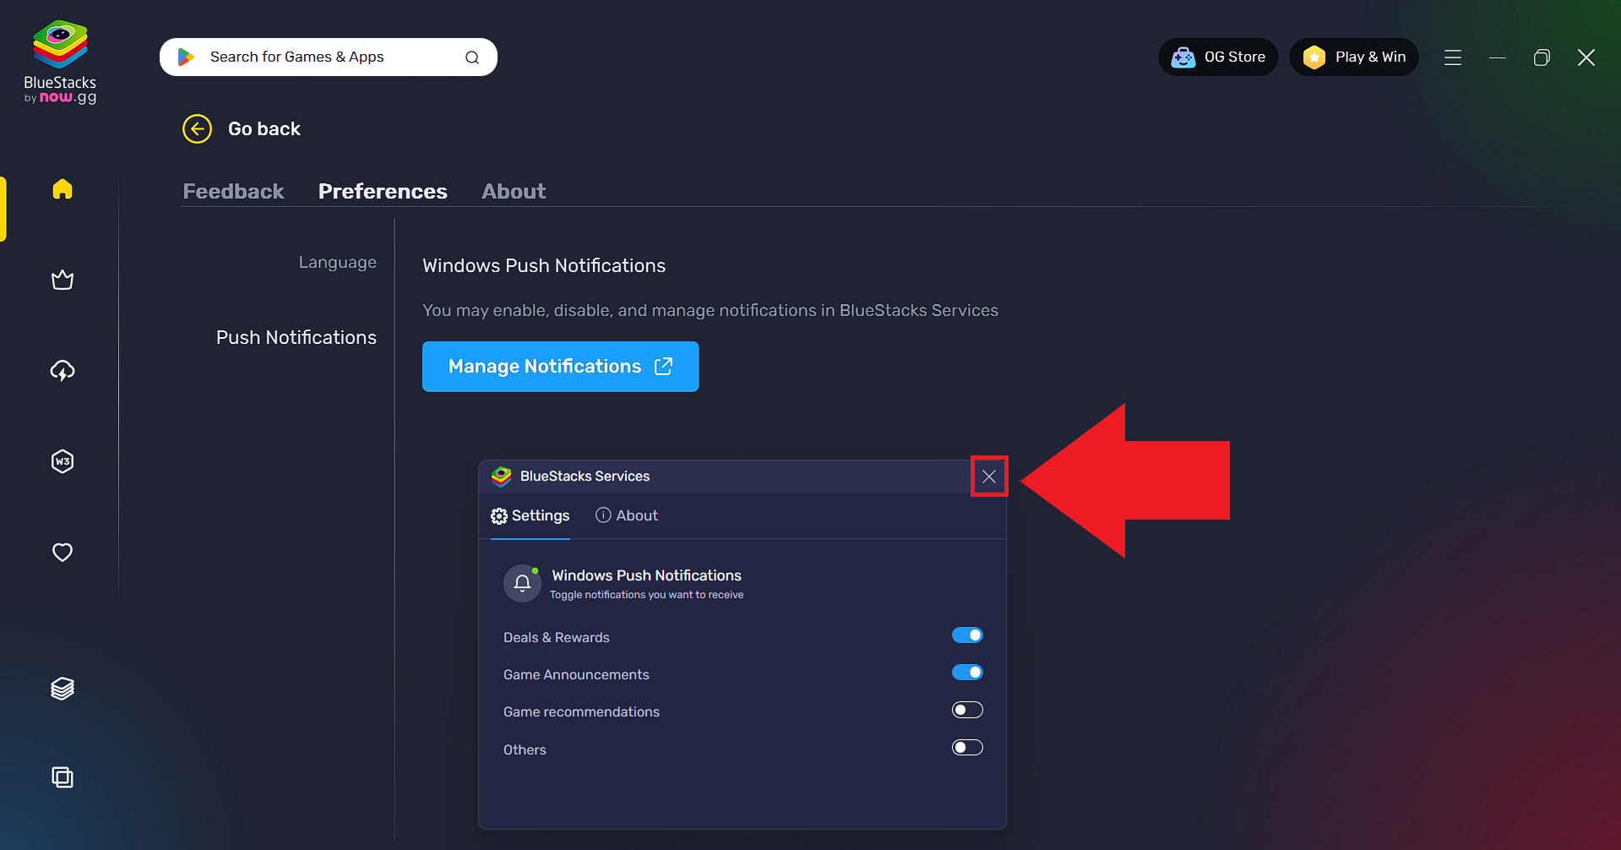Viewport: 1621px width, 850px height.
Task: Close the BlueStacks Services popup
Action: (989, 477)
